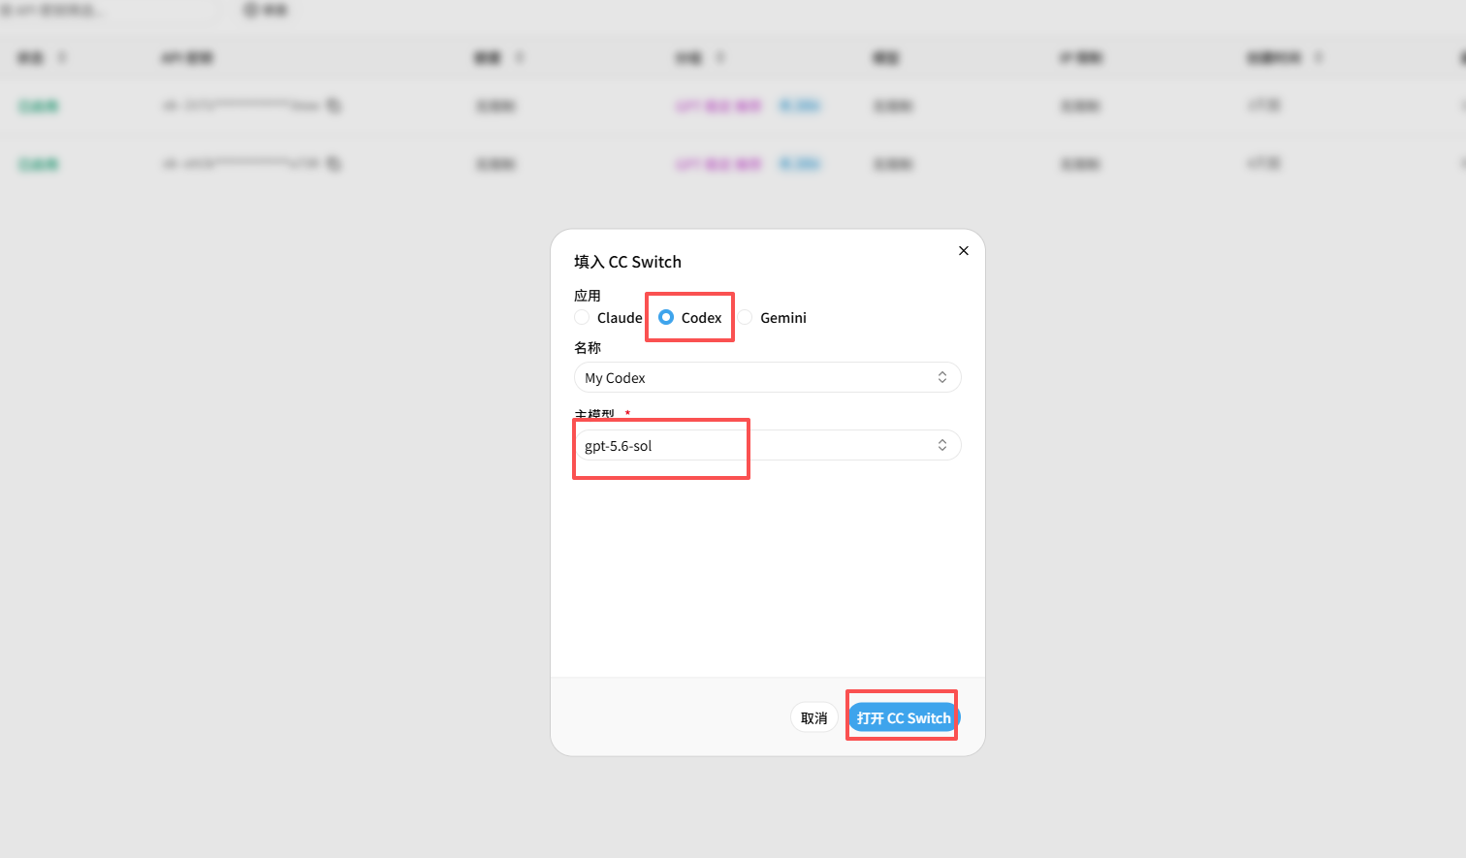Viewport: 1466px width, 858px height.
Task: Click the 打开 CC Switch button
Action: click(x=904, y=718)
